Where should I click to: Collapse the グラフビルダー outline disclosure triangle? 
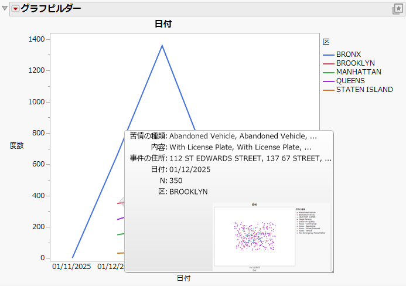[x=5, y=8]
